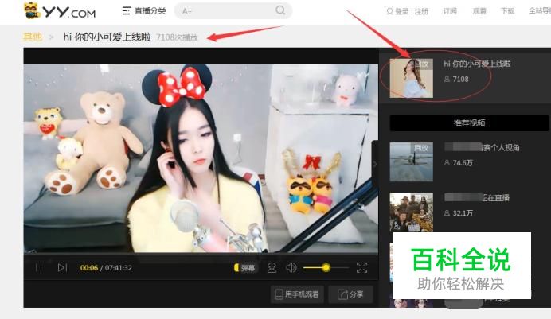Image resolution: width=551 pixels, height=319 pixels.
Task: Click the search box in the header
Action: (233, 11)
